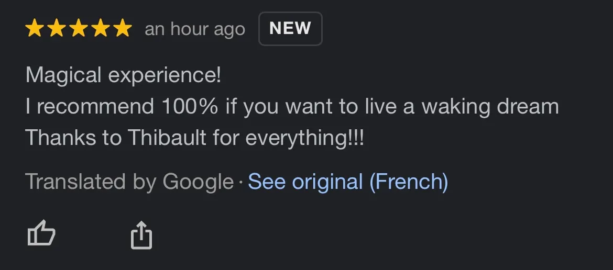
Task: Click the word "everything!!!"
Action: pyautogui.click(x=304, y=138)
